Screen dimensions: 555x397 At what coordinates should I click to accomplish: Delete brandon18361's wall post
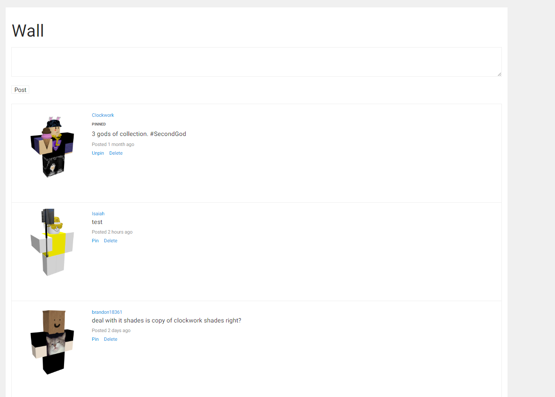tap(110, 339)
